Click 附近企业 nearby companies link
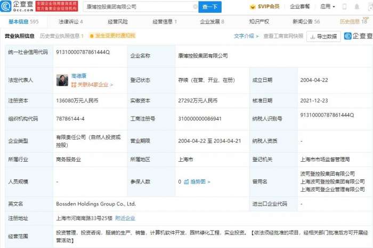Image resolution: width=373 pixels, height=248 pixels. pyautogui.click(x=125, y=218)
